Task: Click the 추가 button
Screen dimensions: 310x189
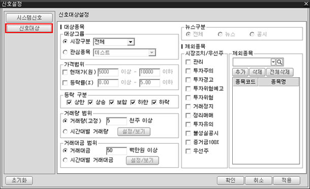Action: pos(240,72)
